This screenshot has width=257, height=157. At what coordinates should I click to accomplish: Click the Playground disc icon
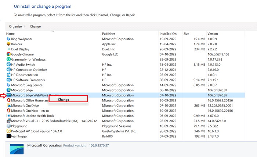click(8, 126)
